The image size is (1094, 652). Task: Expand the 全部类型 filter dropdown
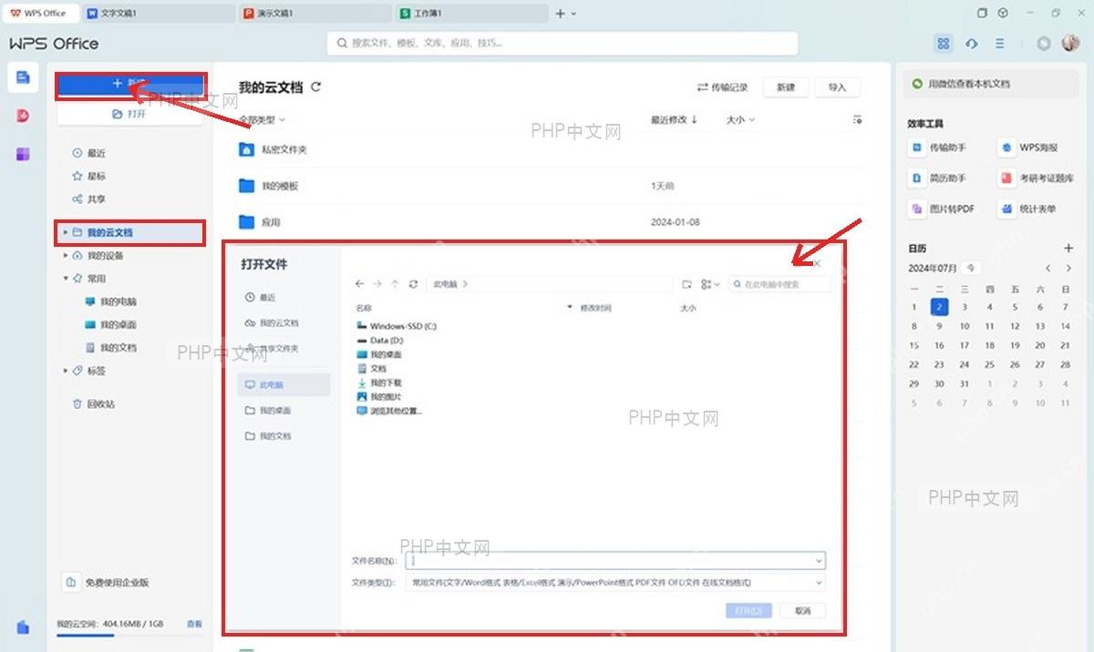click(263, 119)
